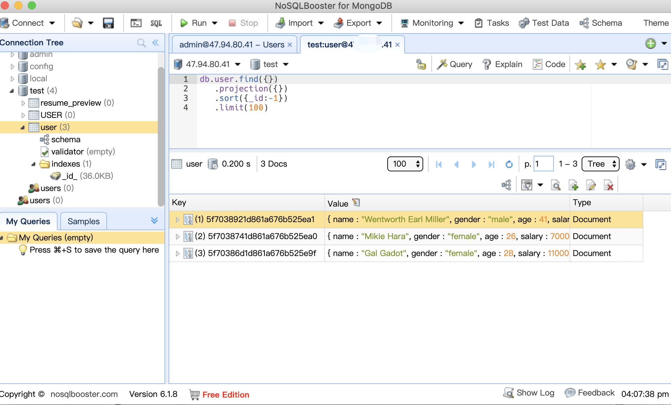
Task: Open the Import menu
Action: (299, 23)
